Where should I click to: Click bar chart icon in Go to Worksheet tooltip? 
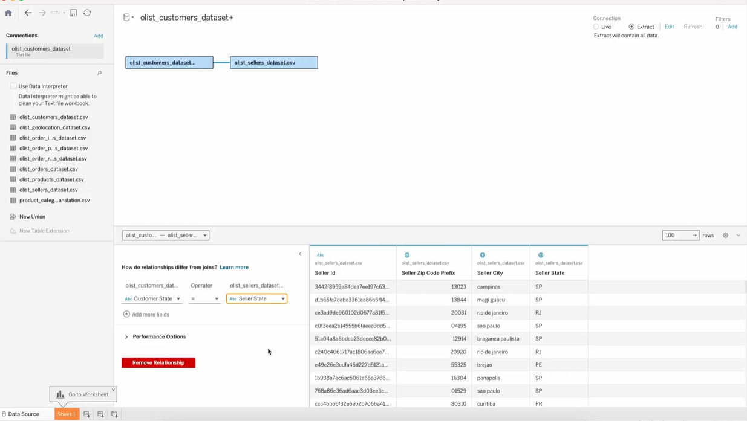tap(60, 395)
